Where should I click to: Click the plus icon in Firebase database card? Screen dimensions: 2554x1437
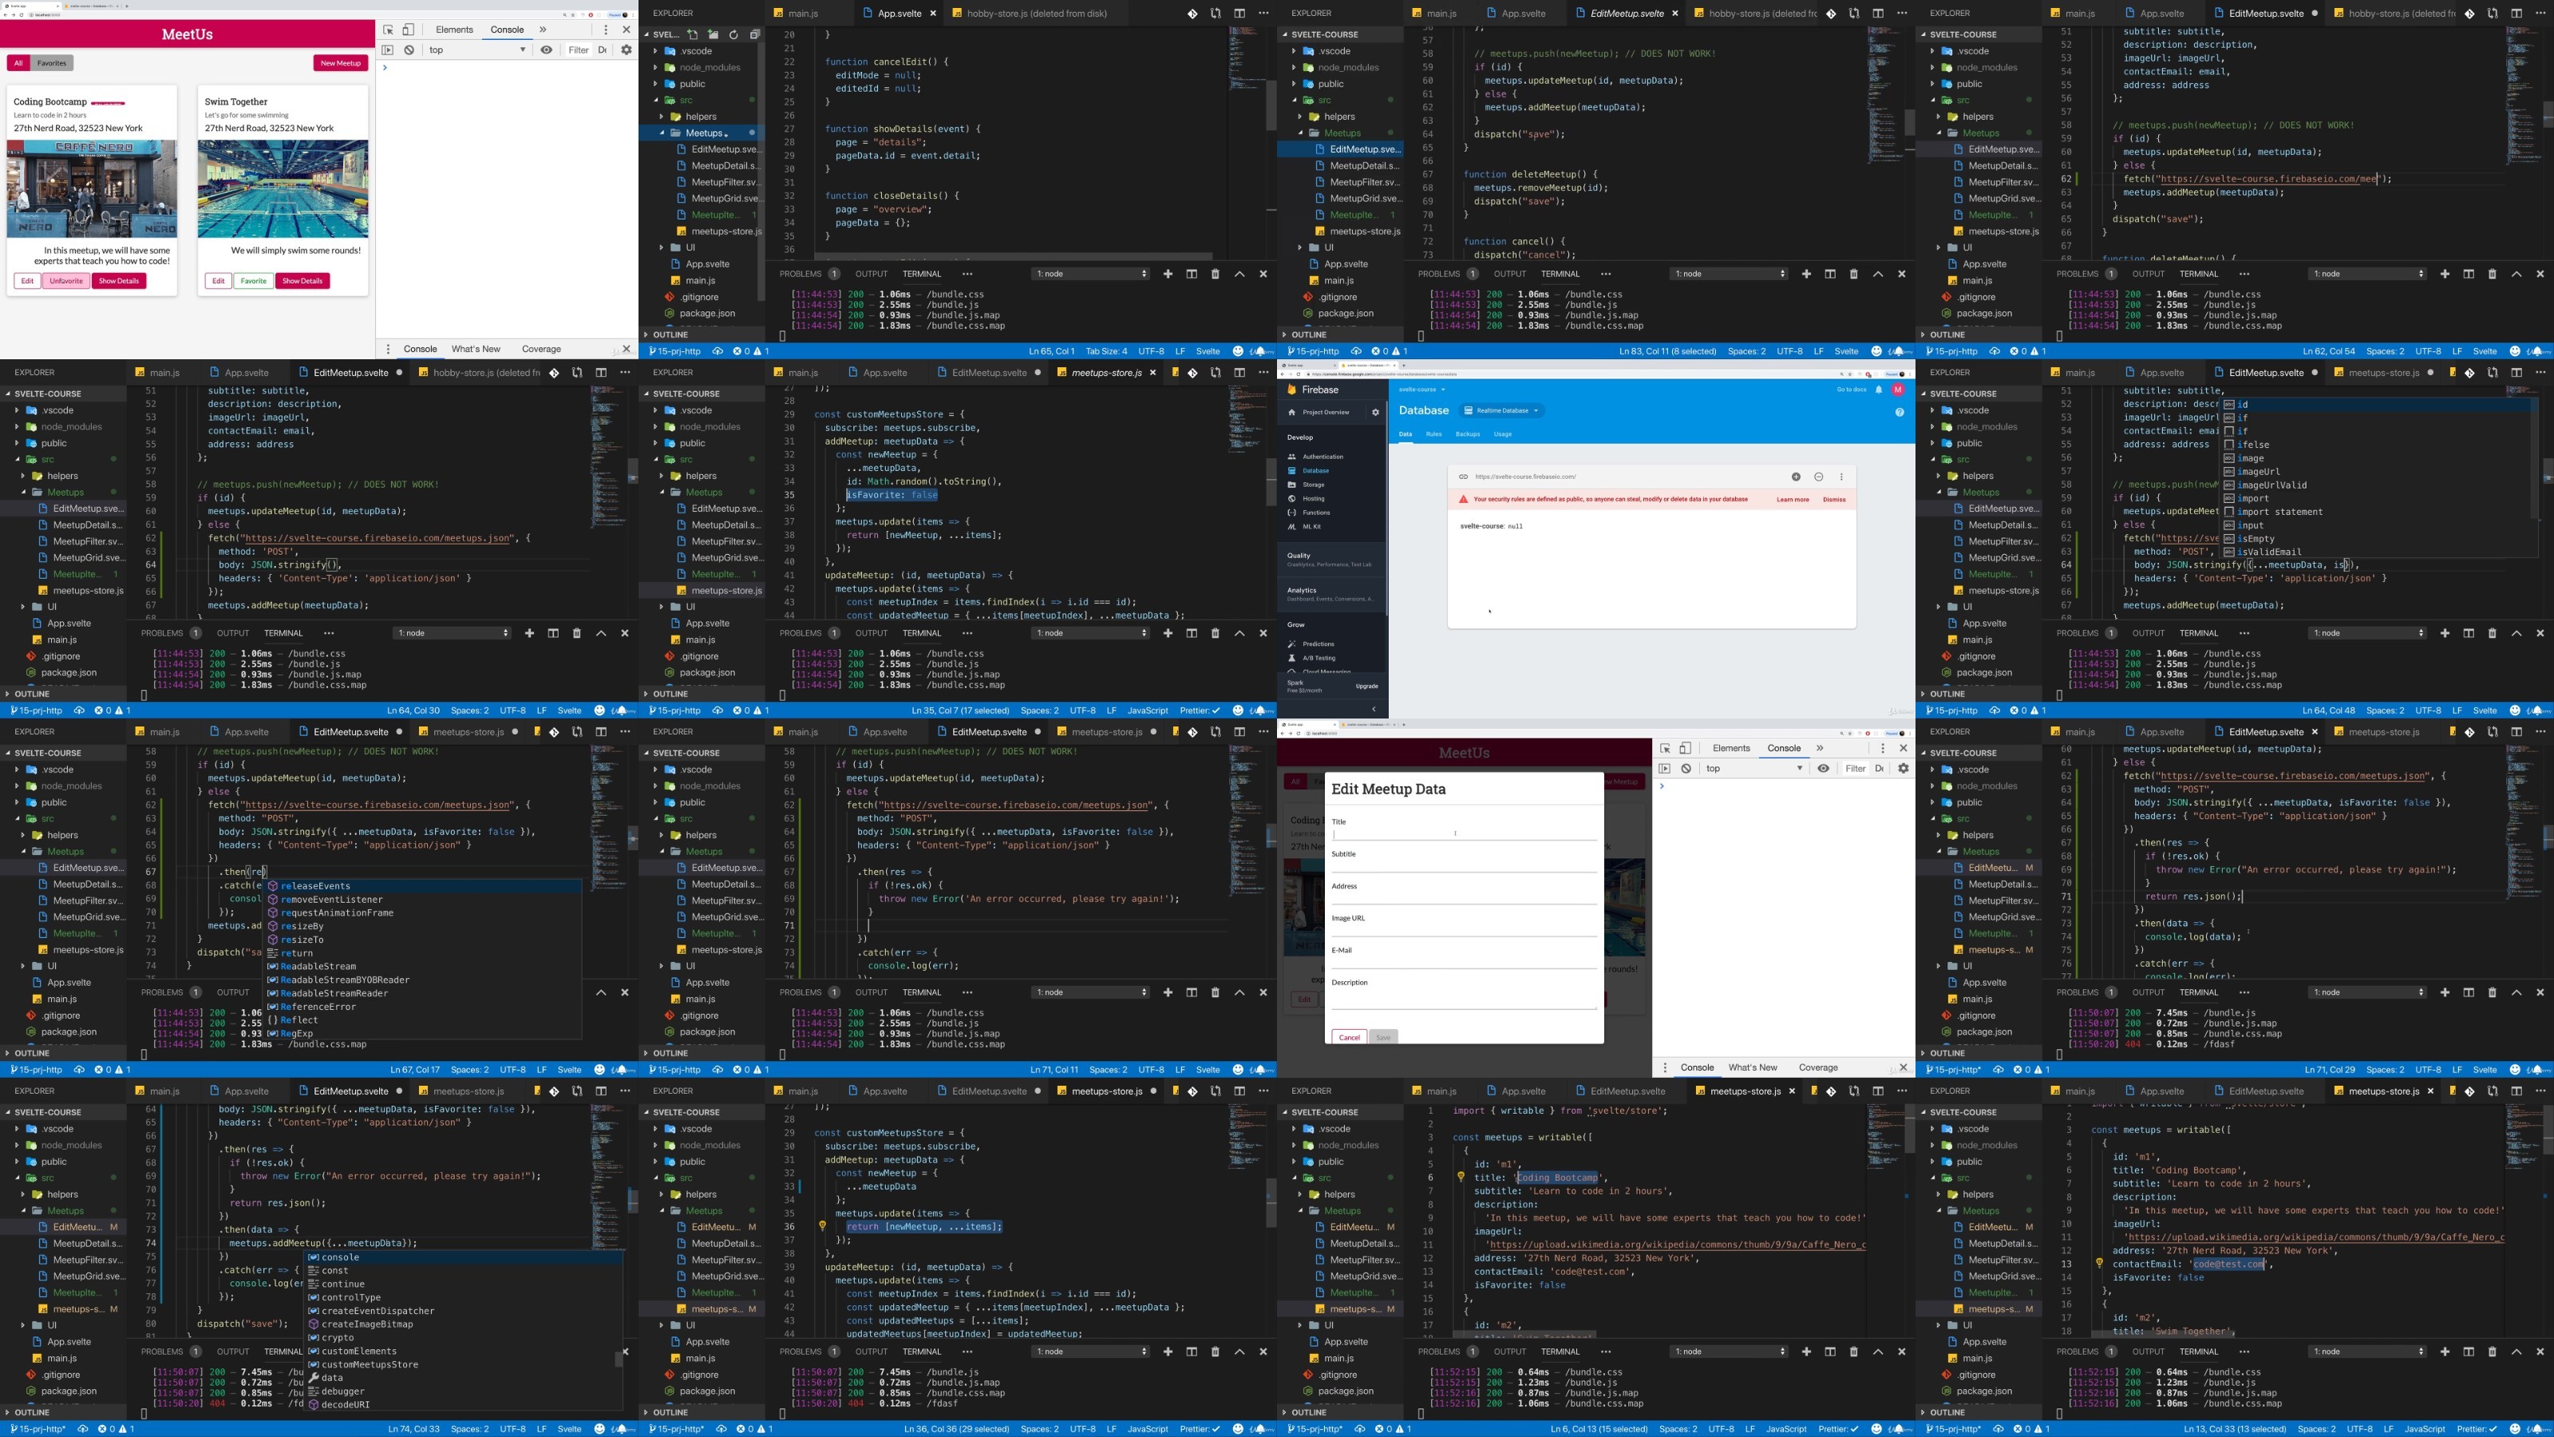pos(1796,476)
